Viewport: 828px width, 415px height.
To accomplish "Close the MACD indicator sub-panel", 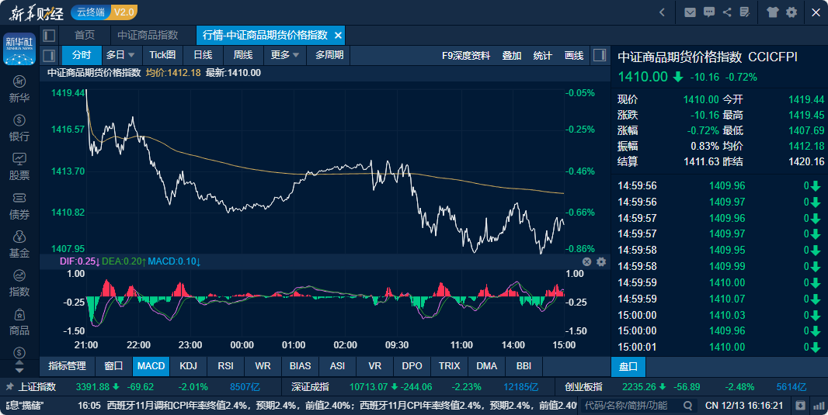I will point(587,262).
